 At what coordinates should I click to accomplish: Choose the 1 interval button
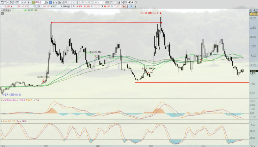click(x=70, y=3)
